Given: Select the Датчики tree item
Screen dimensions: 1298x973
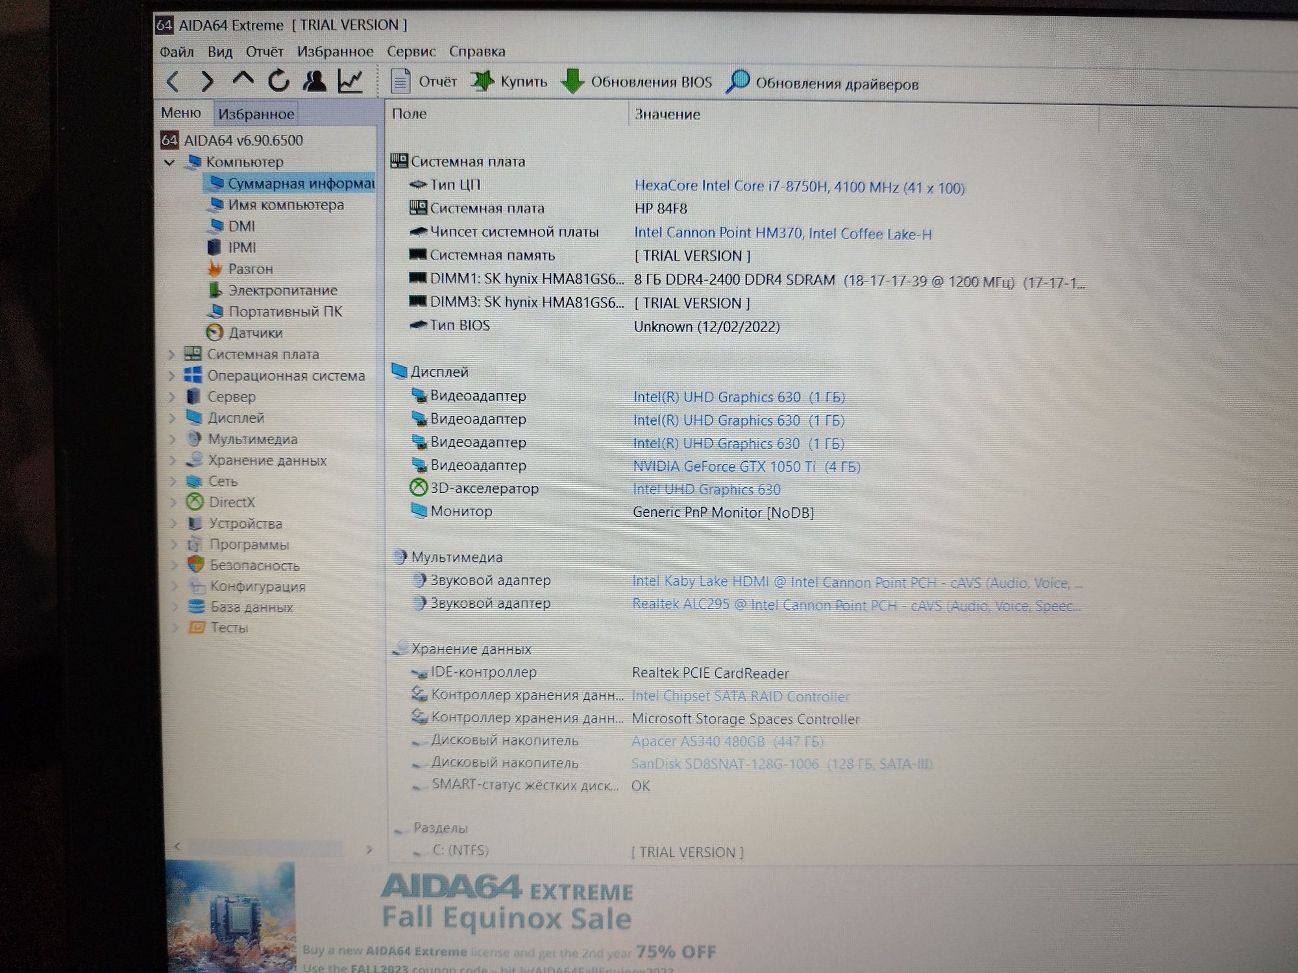Looking at the screenshot, I should pyautogui.click(x=245, y=333).
